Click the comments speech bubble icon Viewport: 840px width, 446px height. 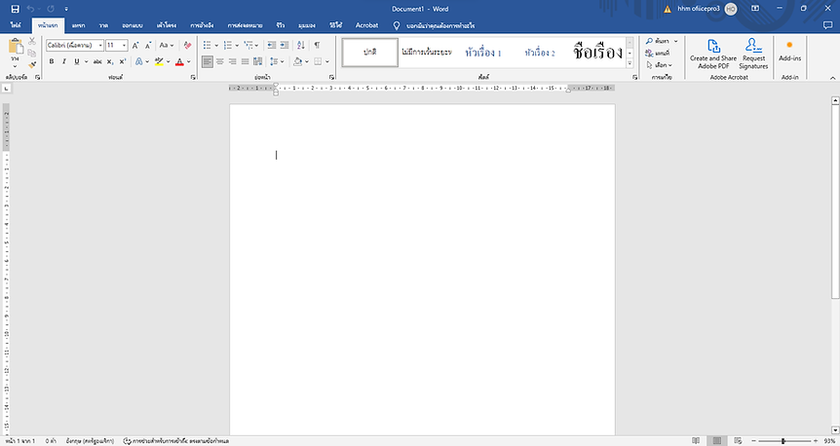pos(827,25)
